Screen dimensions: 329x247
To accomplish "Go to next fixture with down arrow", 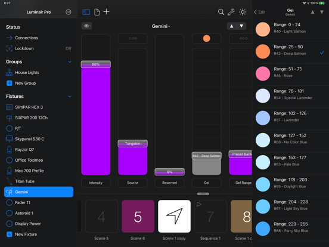I will pos(241,26).
